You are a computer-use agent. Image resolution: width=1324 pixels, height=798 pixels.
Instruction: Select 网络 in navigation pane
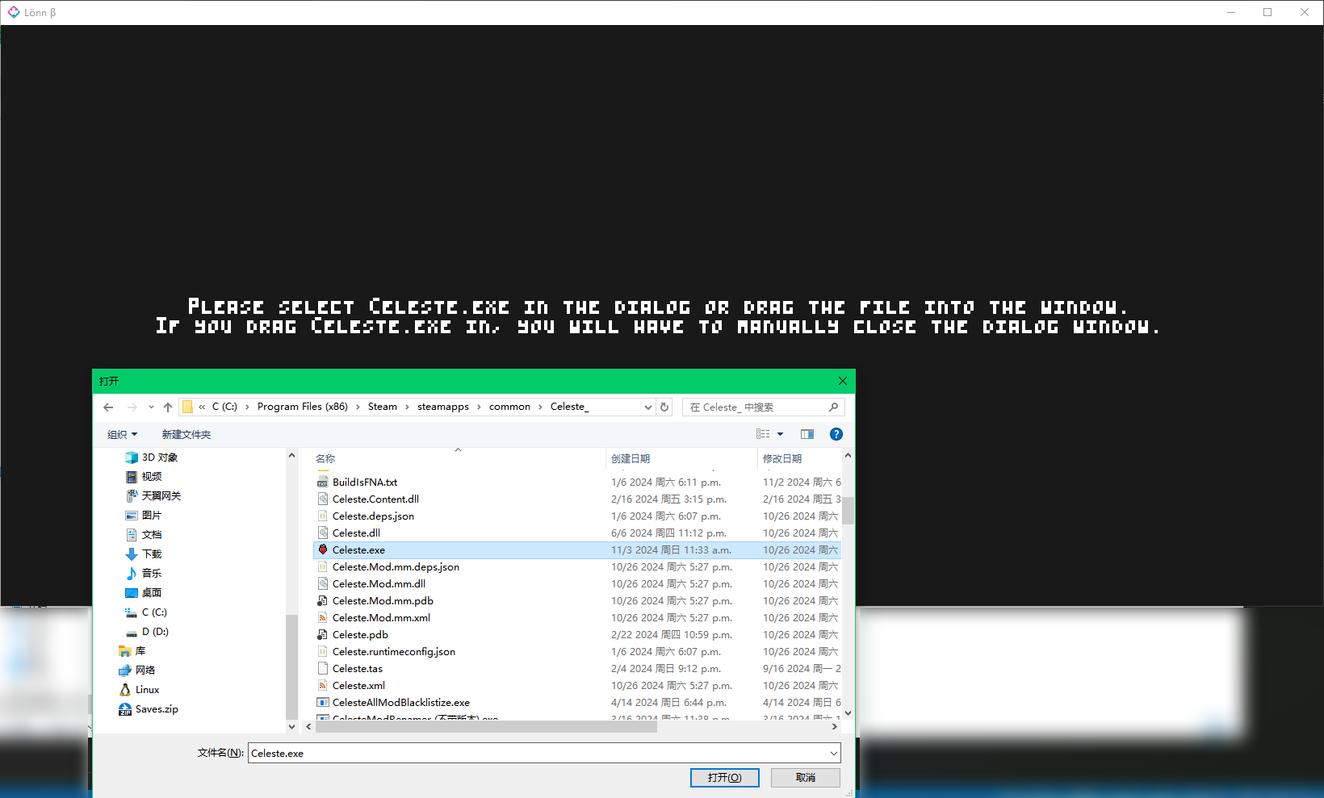(x=136, y=671)
